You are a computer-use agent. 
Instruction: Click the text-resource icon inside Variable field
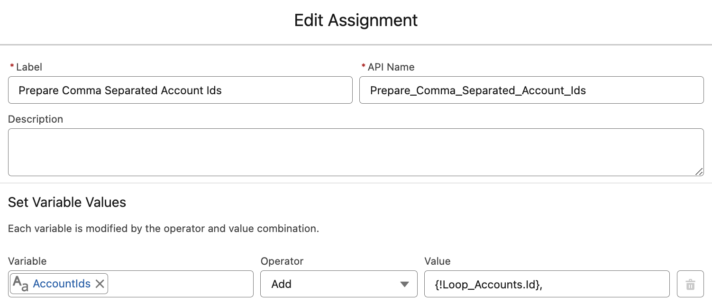pyautogui.click(x=21, y=284)
